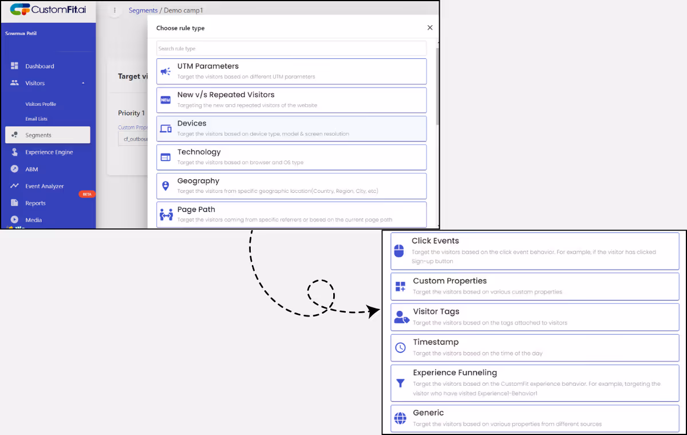Click the Timestamp clock icon

[401, 347]
